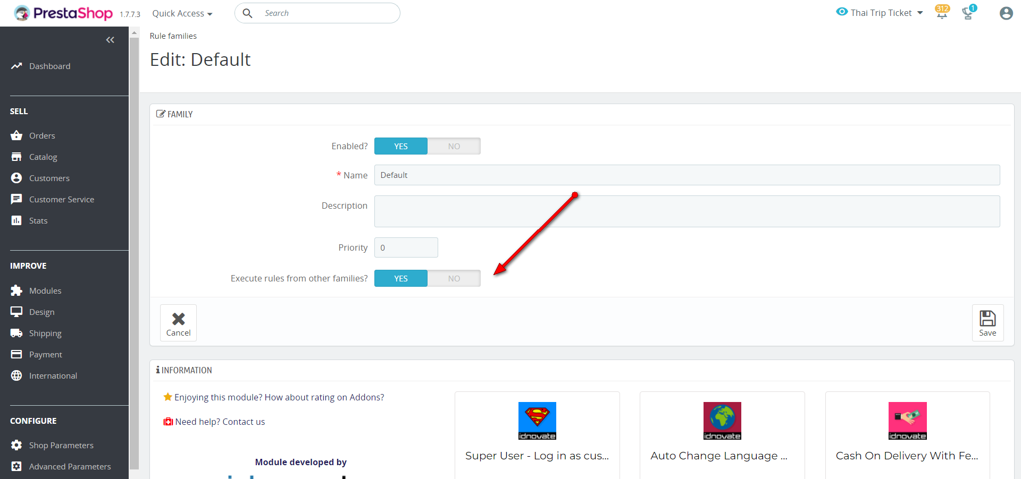1021x479 pixels.
Task: Click the Payment credit card icon
Action: [x=16, y=354]
